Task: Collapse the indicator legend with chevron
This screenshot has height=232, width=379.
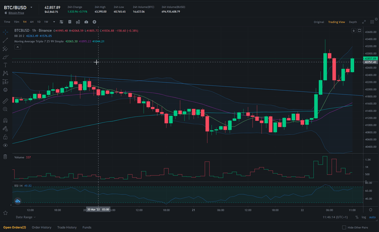Action: [x=18, y=47]
